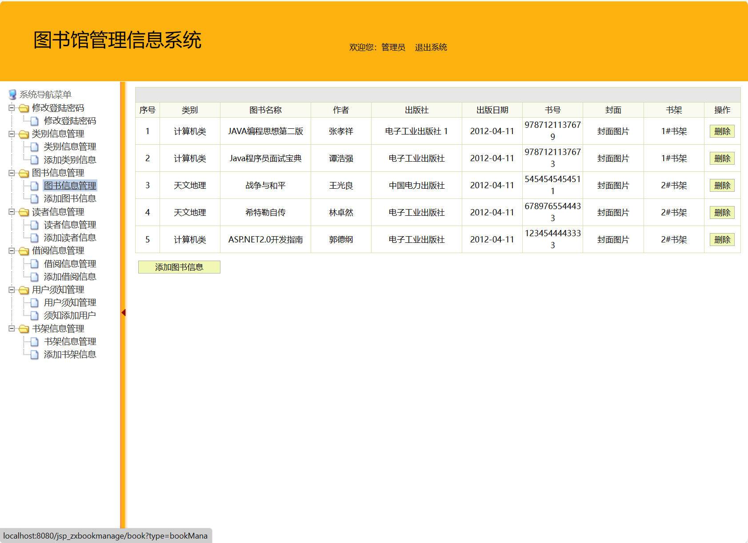
Task: Click the document icon next to 修改登陆密码
Action: (35, 120)
